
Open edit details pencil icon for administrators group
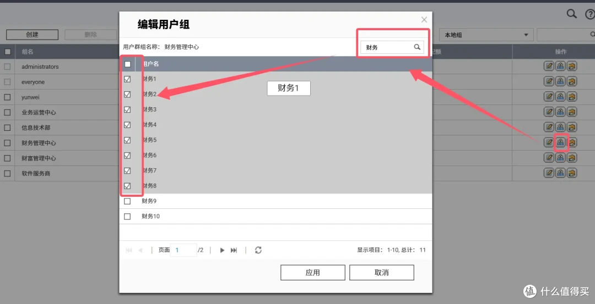[549, 67]
